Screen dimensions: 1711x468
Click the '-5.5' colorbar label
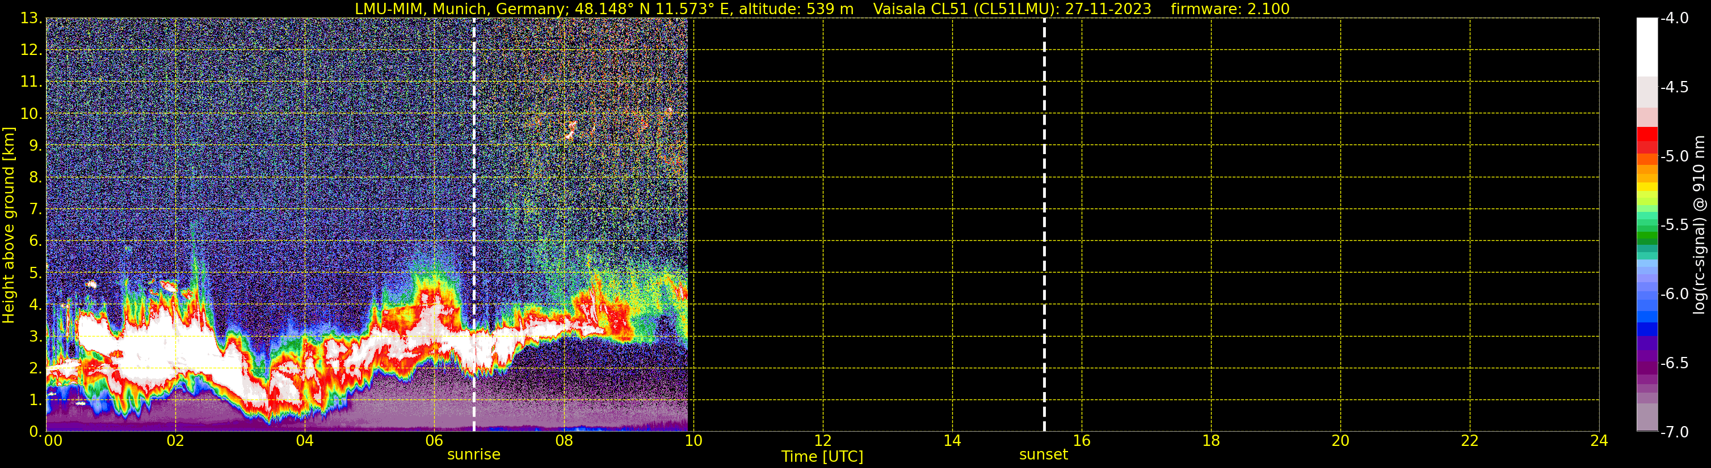point(1675,226)
